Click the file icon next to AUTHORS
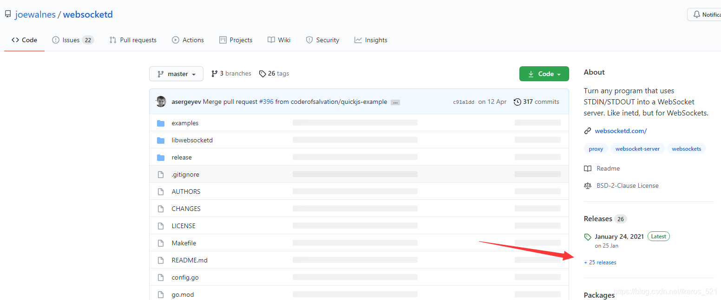 [x=161, y=191]
